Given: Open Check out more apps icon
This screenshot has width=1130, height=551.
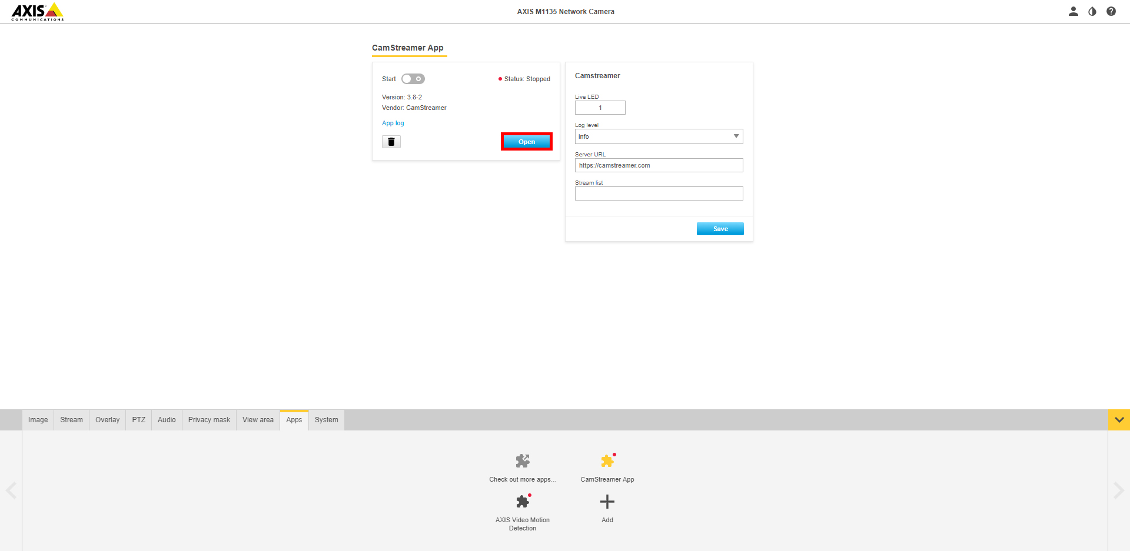Looking at the screenshot, I should (x=522, y=461).
